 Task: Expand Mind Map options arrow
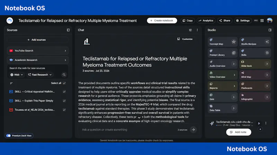(x=267, y=75)
